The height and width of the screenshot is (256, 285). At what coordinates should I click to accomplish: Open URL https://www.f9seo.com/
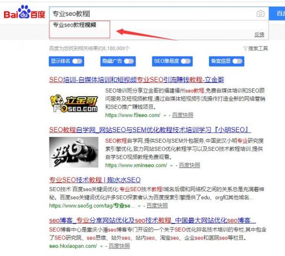132,115
